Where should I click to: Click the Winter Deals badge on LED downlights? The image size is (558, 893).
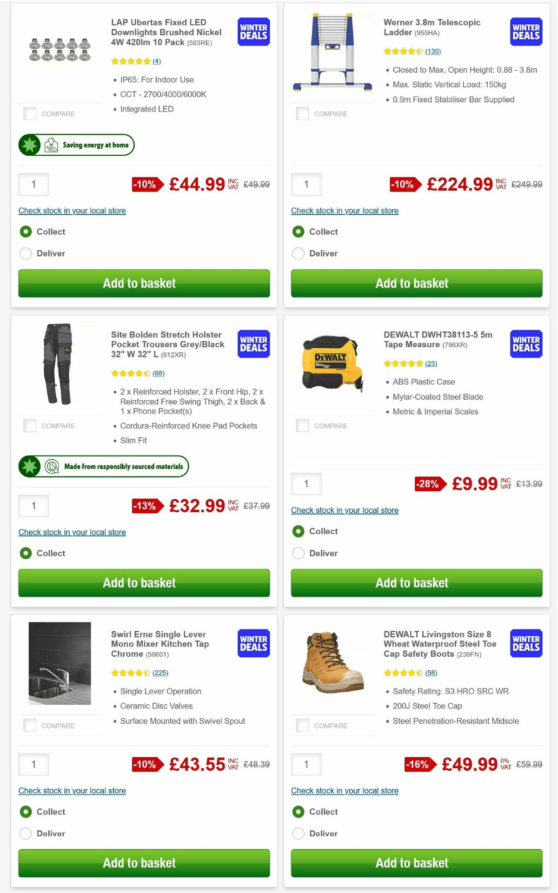(x=253, y=32)
